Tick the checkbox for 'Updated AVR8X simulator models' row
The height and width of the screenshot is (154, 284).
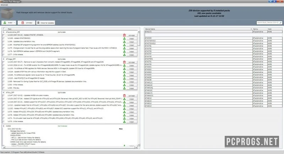click(4, 95)
